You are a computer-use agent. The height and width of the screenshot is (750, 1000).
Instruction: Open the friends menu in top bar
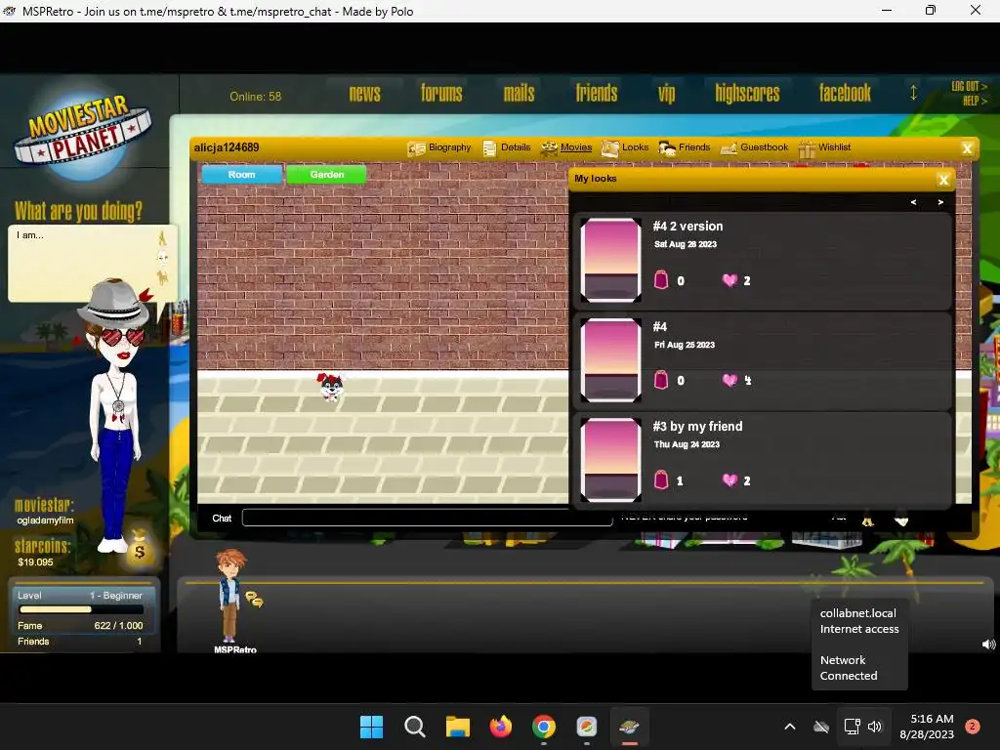click(597, 94)
